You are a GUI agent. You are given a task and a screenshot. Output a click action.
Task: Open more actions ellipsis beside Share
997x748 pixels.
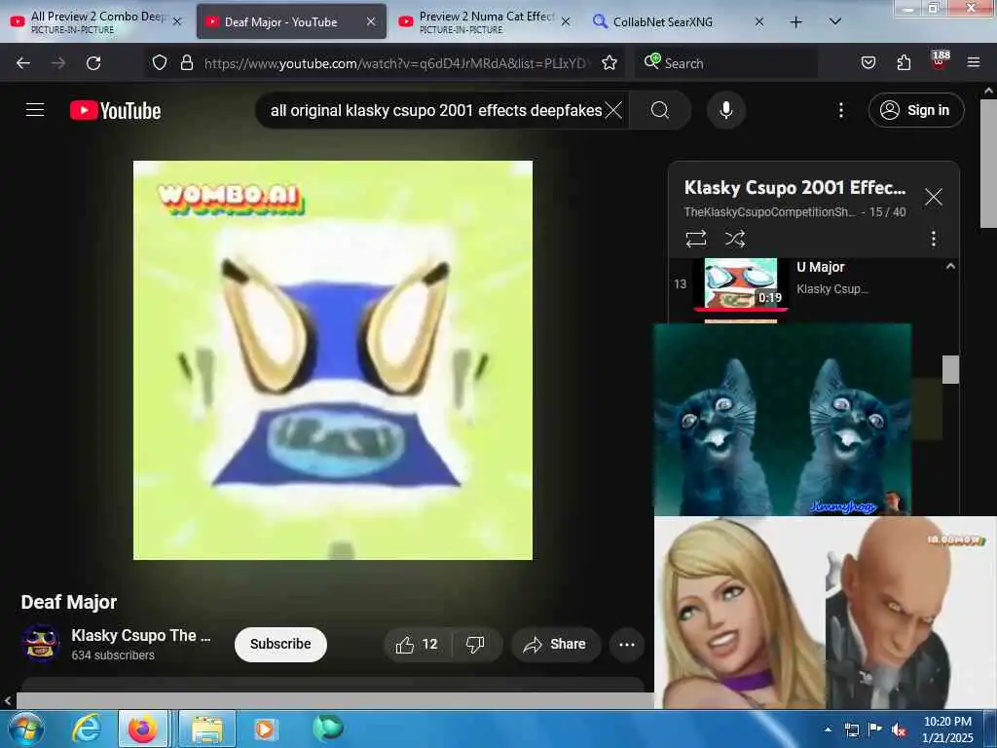tap(627, 645)
